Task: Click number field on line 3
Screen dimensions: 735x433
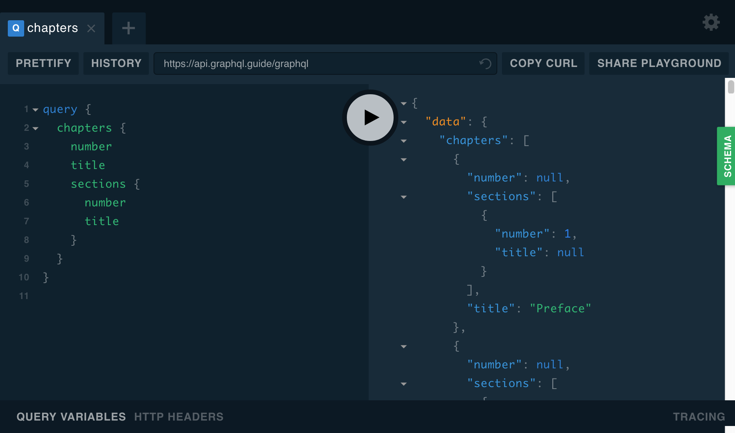Action: pos(91,146)
